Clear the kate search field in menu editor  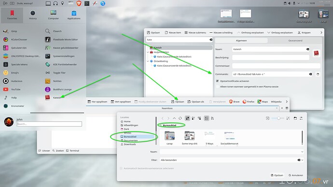tap(211, 40)
